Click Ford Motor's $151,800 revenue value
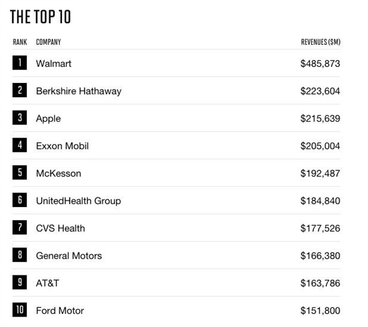The image size is (368, 327). 320,311
